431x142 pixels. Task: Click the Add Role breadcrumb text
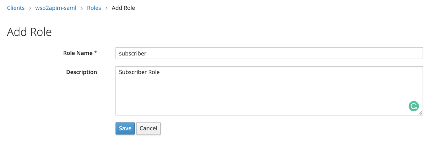point(123,8)
